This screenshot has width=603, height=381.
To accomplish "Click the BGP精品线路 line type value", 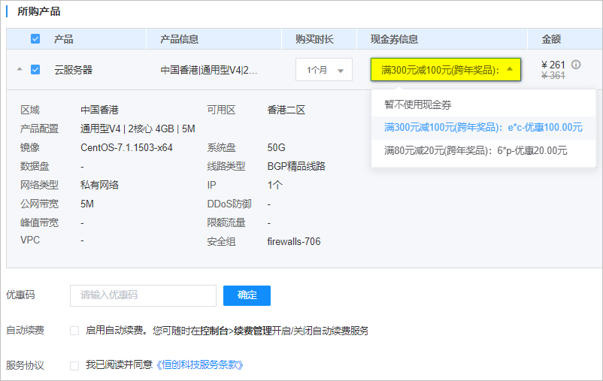I will point(296,166).
